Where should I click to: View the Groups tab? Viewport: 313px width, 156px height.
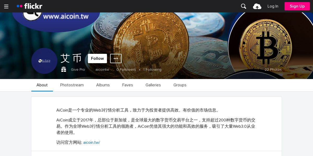(x=180, y=85)
